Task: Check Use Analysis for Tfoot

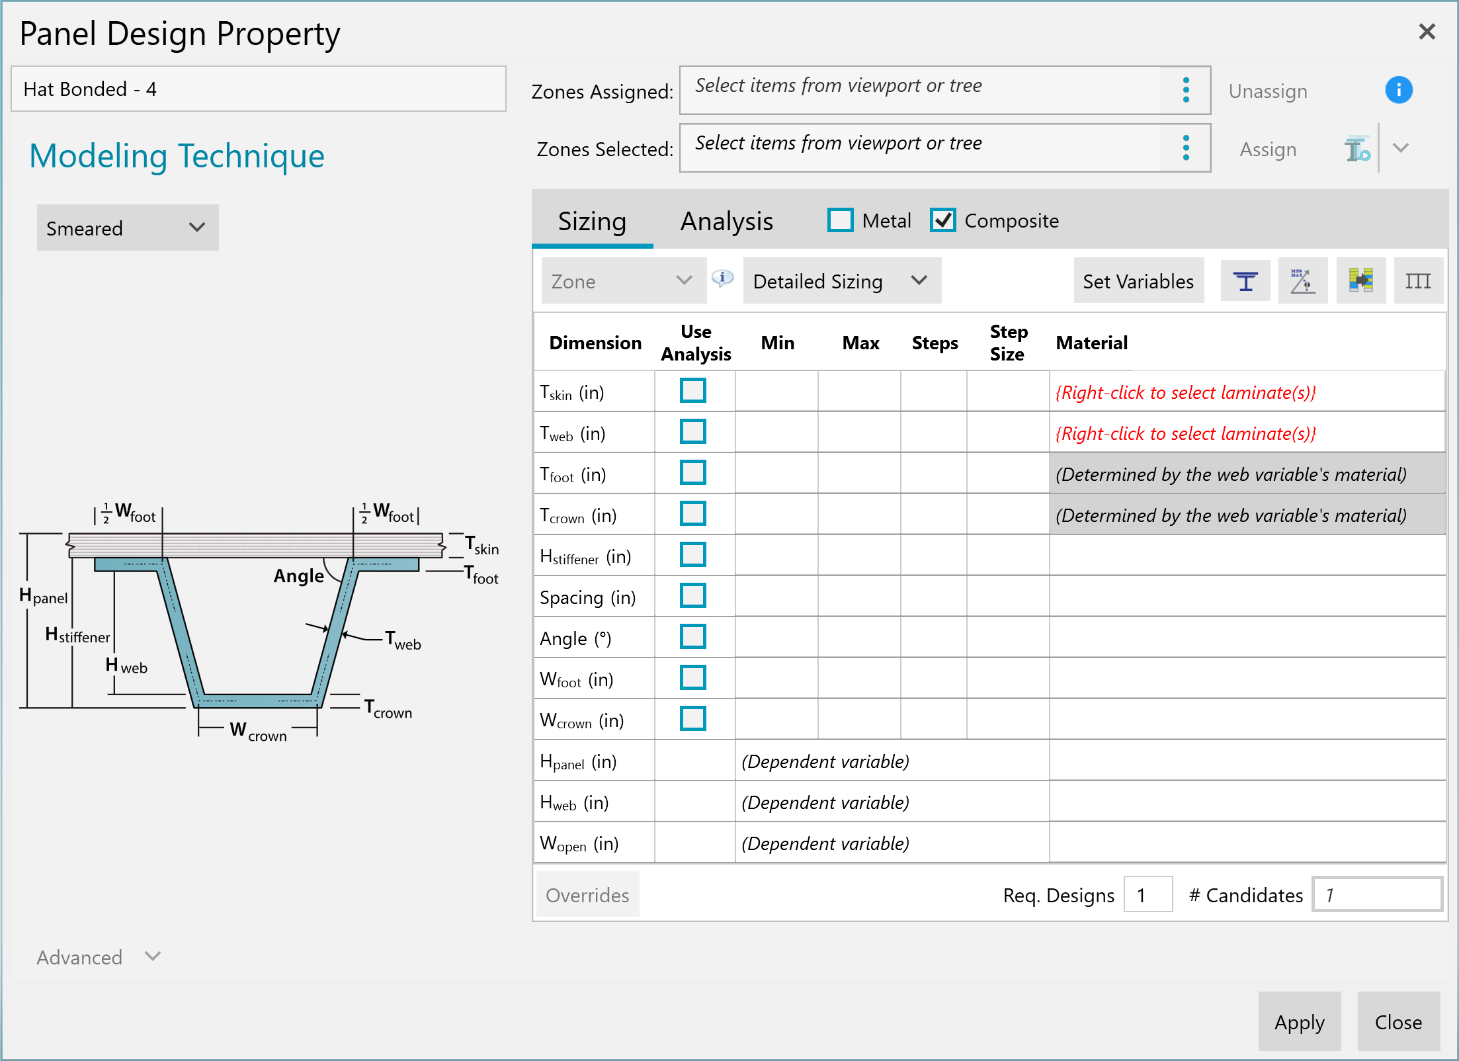Action: coord(693,472)
